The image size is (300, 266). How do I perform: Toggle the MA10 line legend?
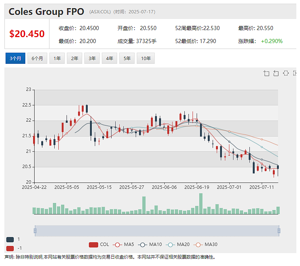pos(150,244)
